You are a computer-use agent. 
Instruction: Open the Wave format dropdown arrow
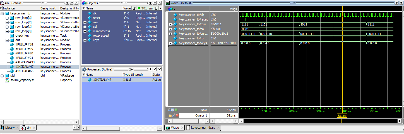174,9
